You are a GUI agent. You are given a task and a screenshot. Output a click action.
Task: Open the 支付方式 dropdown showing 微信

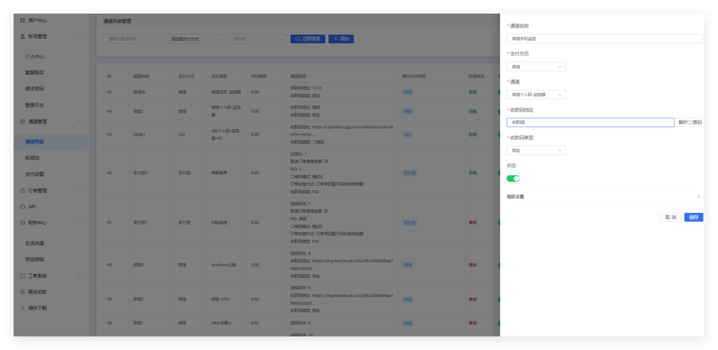point(536,67)
